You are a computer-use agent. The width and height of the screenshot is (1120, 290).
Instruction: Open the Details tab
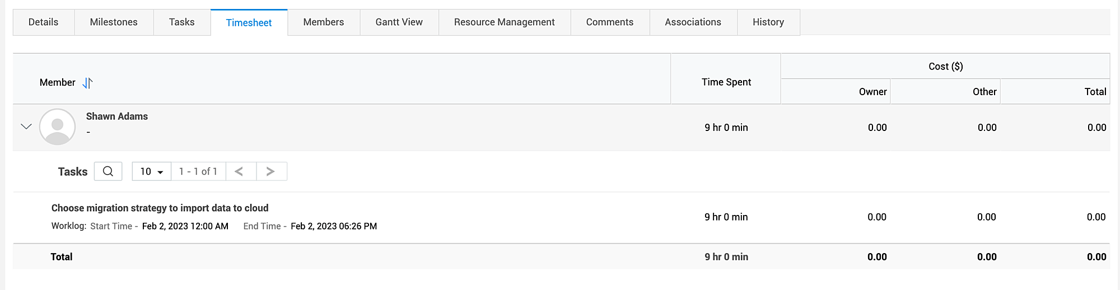[x=43, y=22]
